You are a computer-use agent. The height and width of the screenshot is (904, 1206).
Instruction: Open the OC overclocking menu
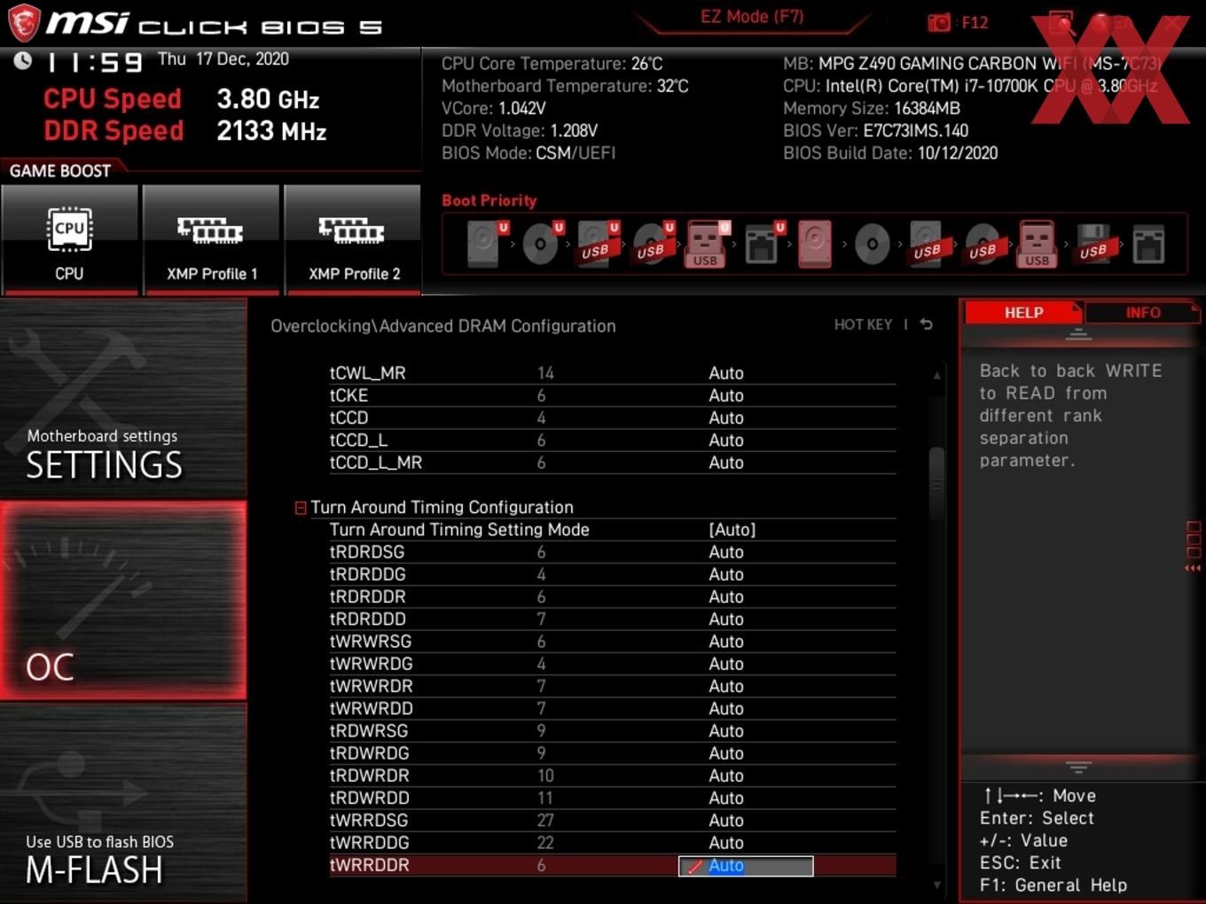click(x=123, y=600)
